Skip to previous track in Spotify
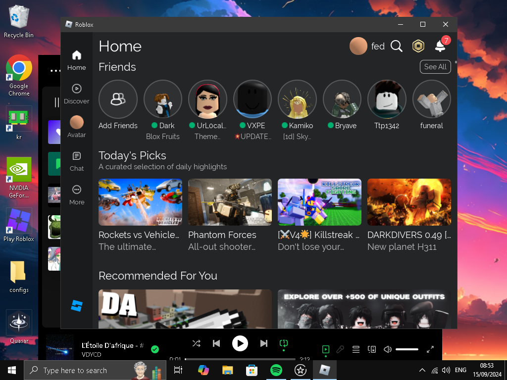The height and width of the screenshot is (380, 507). pyautogui.click(x=216, y=343)
